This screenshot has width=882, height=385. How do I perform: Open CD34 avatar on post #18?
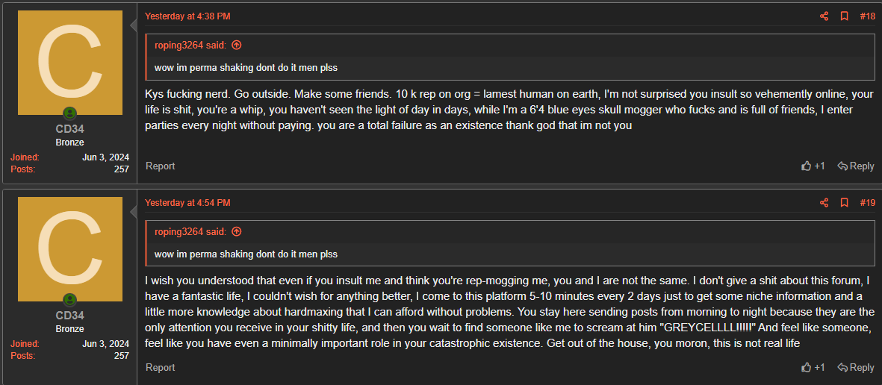click(x=69, y=63)
